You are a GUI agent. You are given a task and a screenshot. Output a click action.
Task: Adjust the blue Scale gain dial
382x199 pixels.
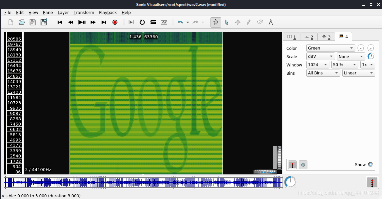click(371, 56)
